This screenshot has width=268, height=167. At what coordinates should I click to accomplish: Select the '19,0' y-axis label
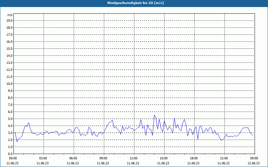(x=9, y=21)
